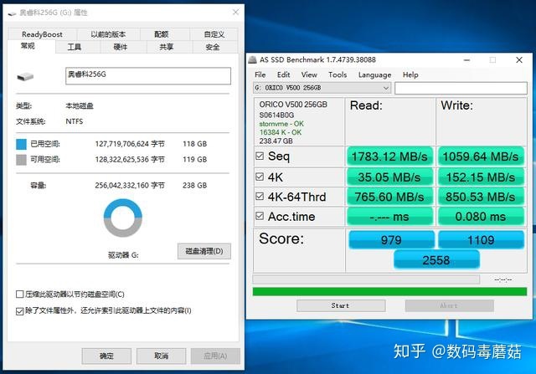Screen dimensions: 536x374
Task: Click the empty text field beside drive dropdown
Action: coord(461,88)
